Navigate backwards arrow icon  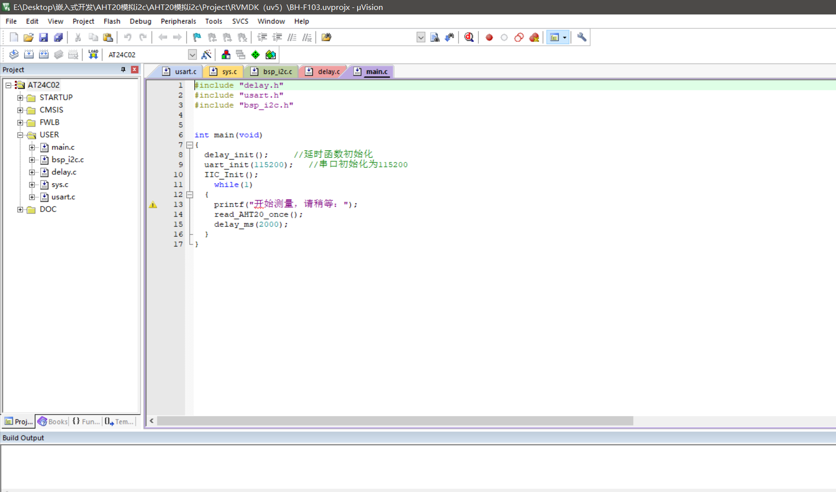tap(162, 37)
